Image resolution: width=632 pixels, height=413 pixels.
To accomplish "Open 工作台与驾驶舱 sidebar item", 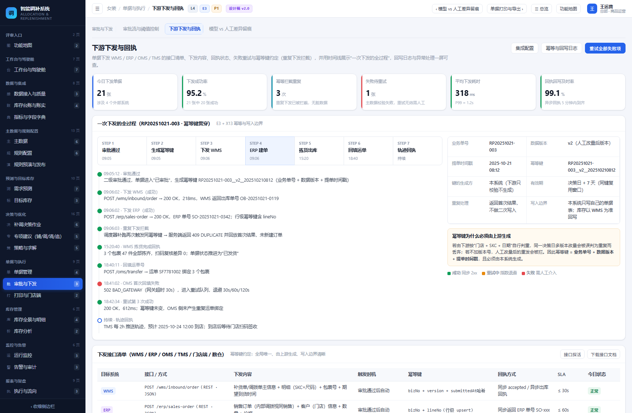I will pyautogui.click(x=43, y=70).
